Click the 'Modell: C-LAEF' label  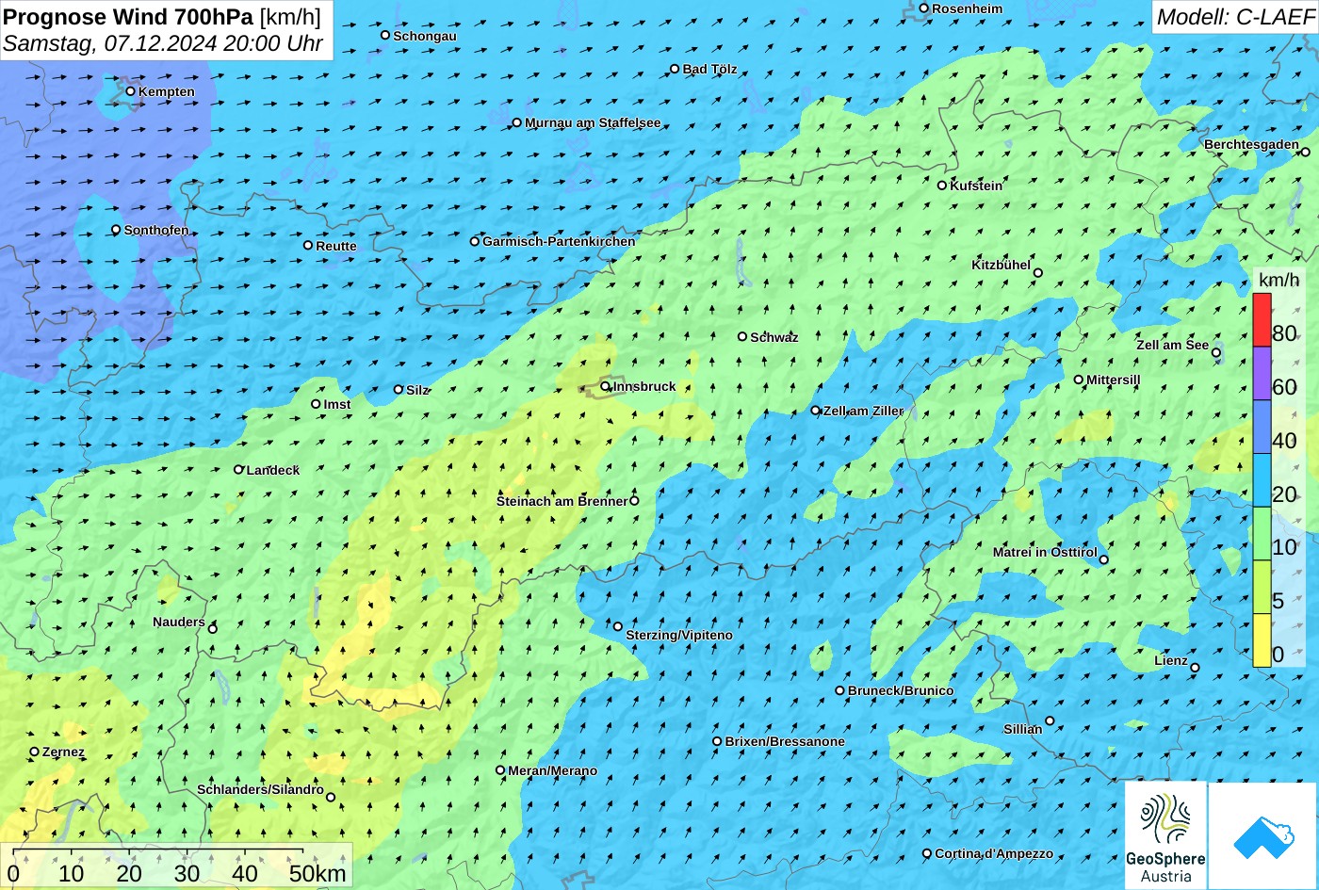[1235, 17]
